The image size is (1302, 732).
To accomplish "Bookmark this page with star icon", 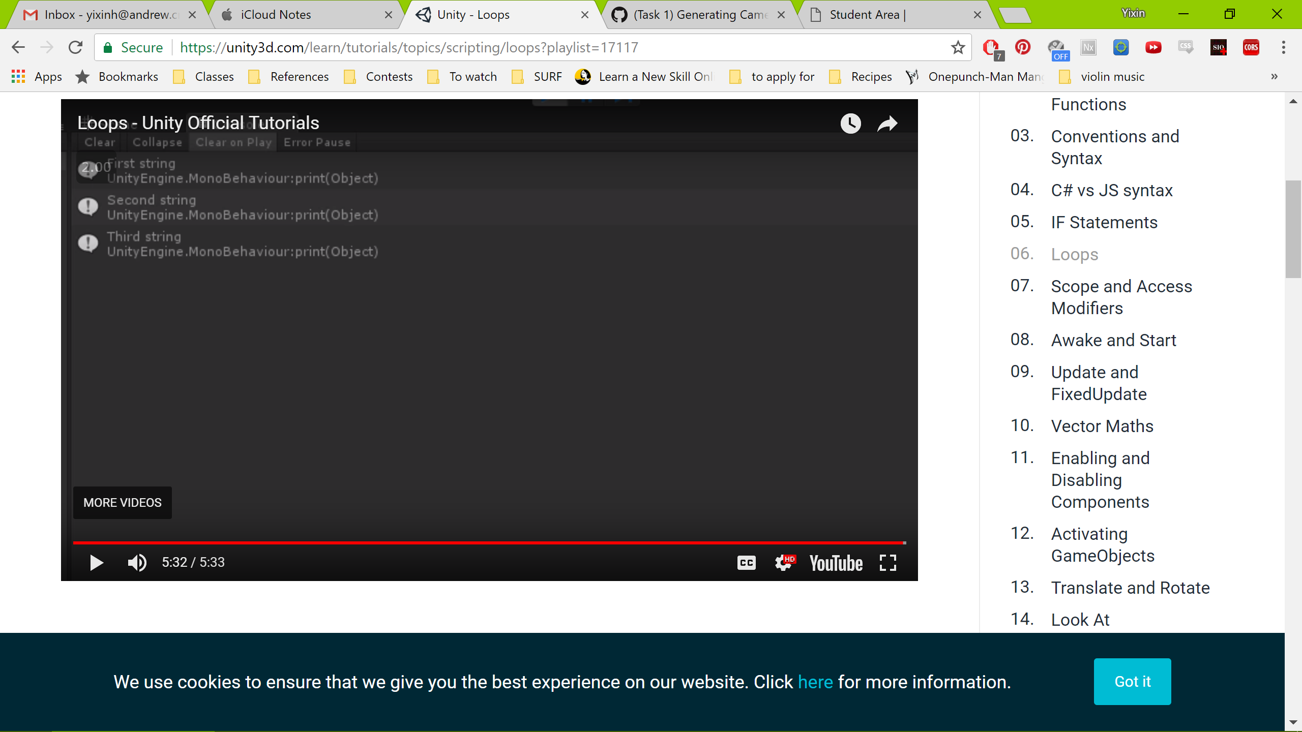I will pos(958,47).
